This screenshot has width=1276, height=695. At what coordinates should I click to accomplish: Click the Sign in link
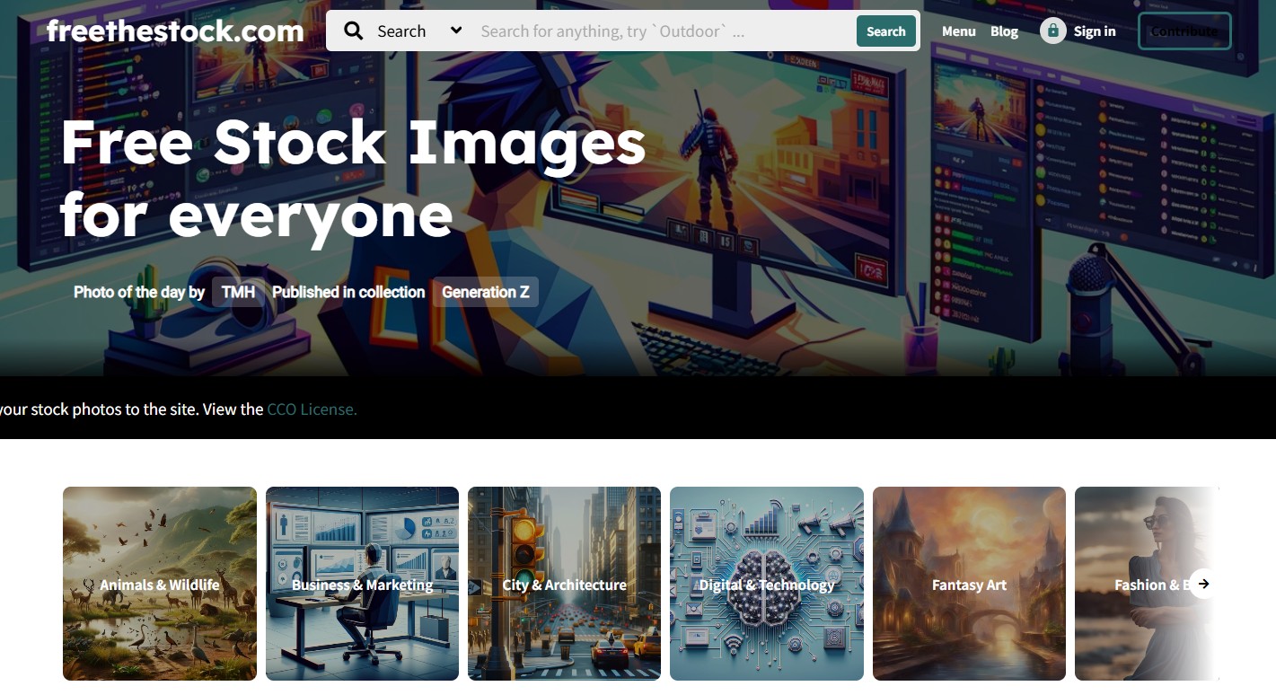[1095, 31]
